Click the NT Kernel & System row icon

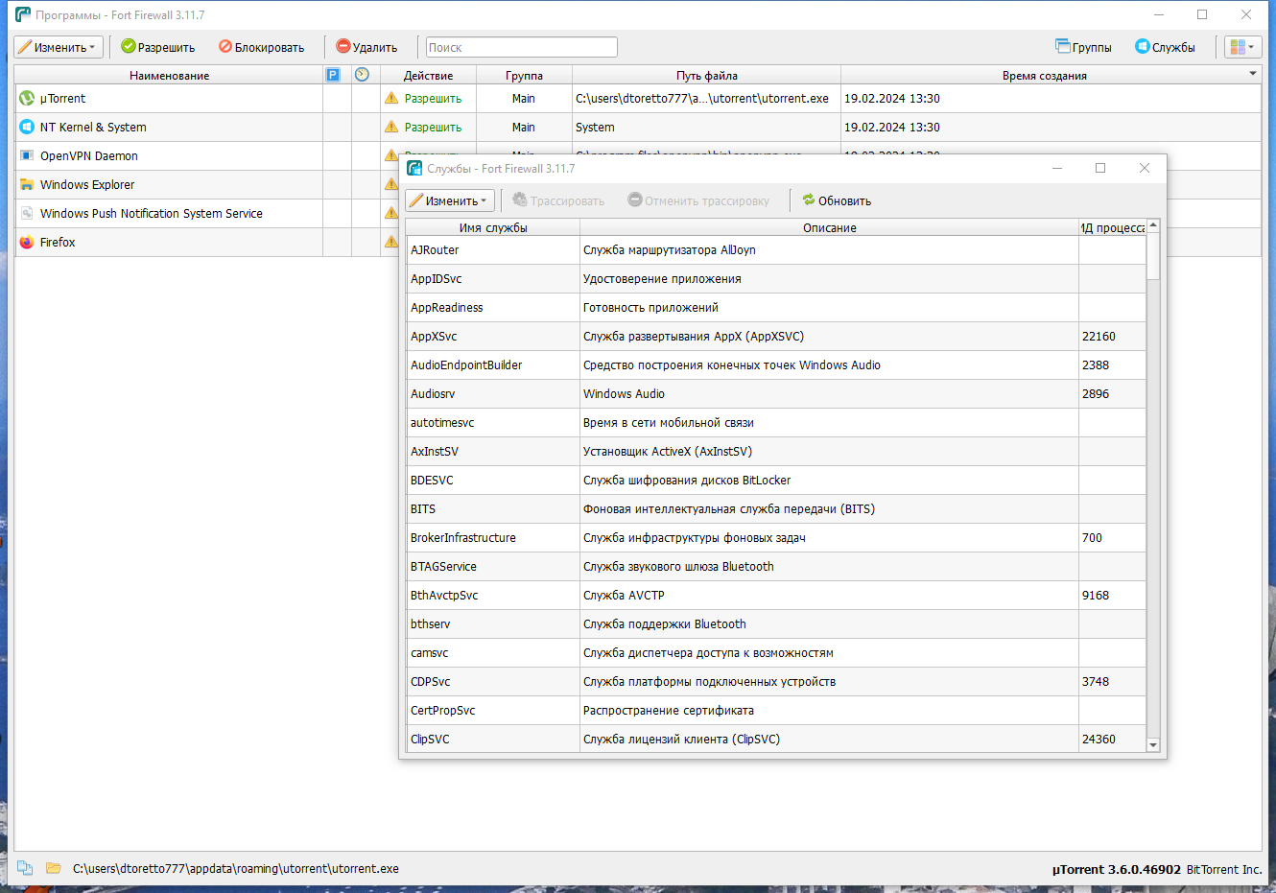[27, 127]
